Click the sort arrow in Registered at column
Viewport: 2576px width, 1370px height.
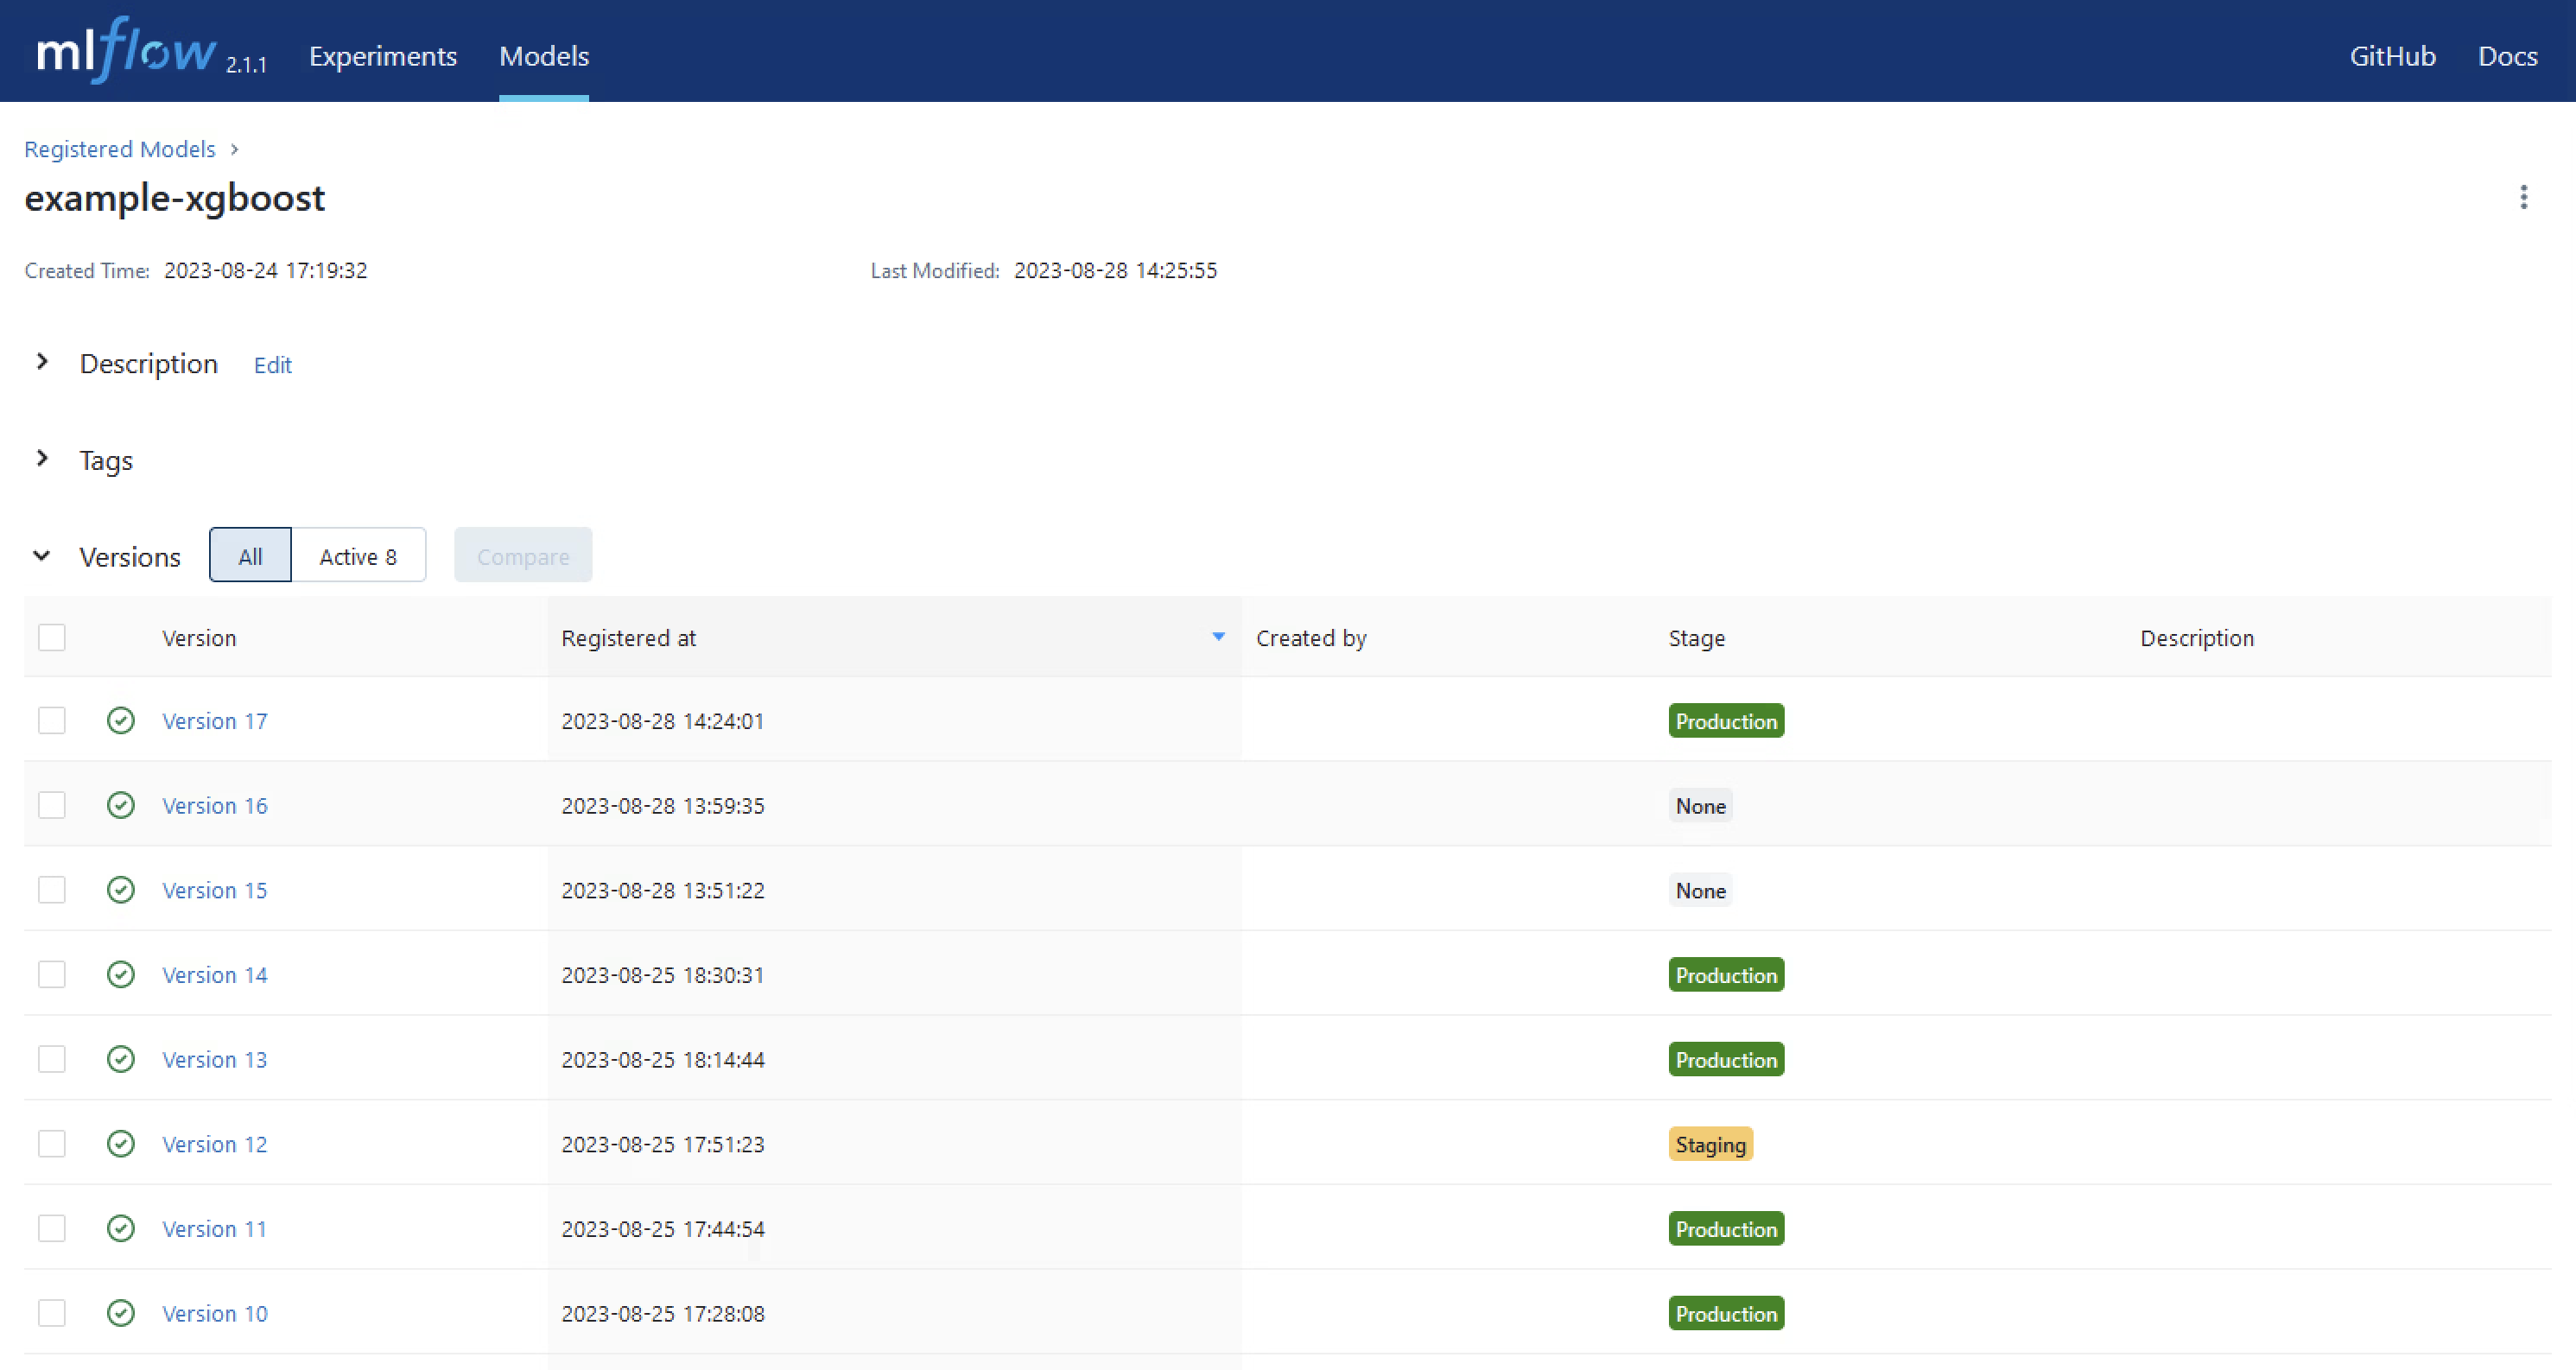(1218, 637)
